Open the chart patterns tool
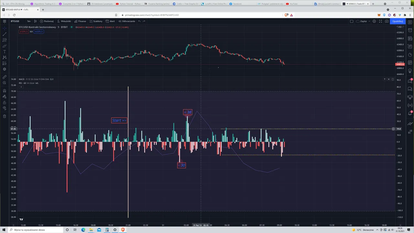The height and width of the screenshot is (233, 414). (5, 57)
